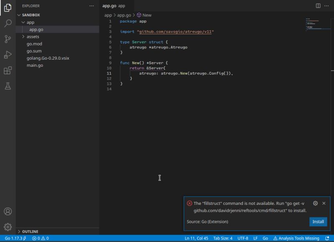Screen dimensions: 334x242
Task: Split the editor using the top-right icon
Action: [317, 6]
